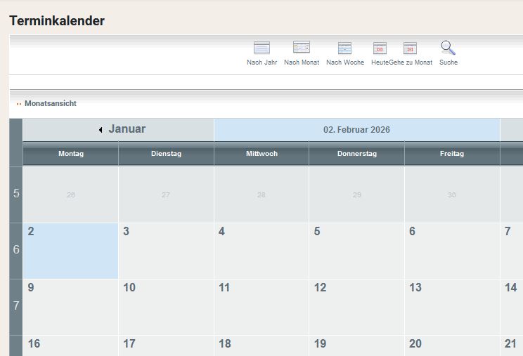Viewport: 523px width, 356px height.
Task: Click the Mittwoch column header
Action: point(261,154)
